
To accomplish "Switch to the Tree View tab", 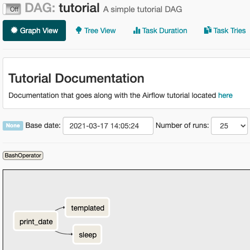I will tap(95, 31).
